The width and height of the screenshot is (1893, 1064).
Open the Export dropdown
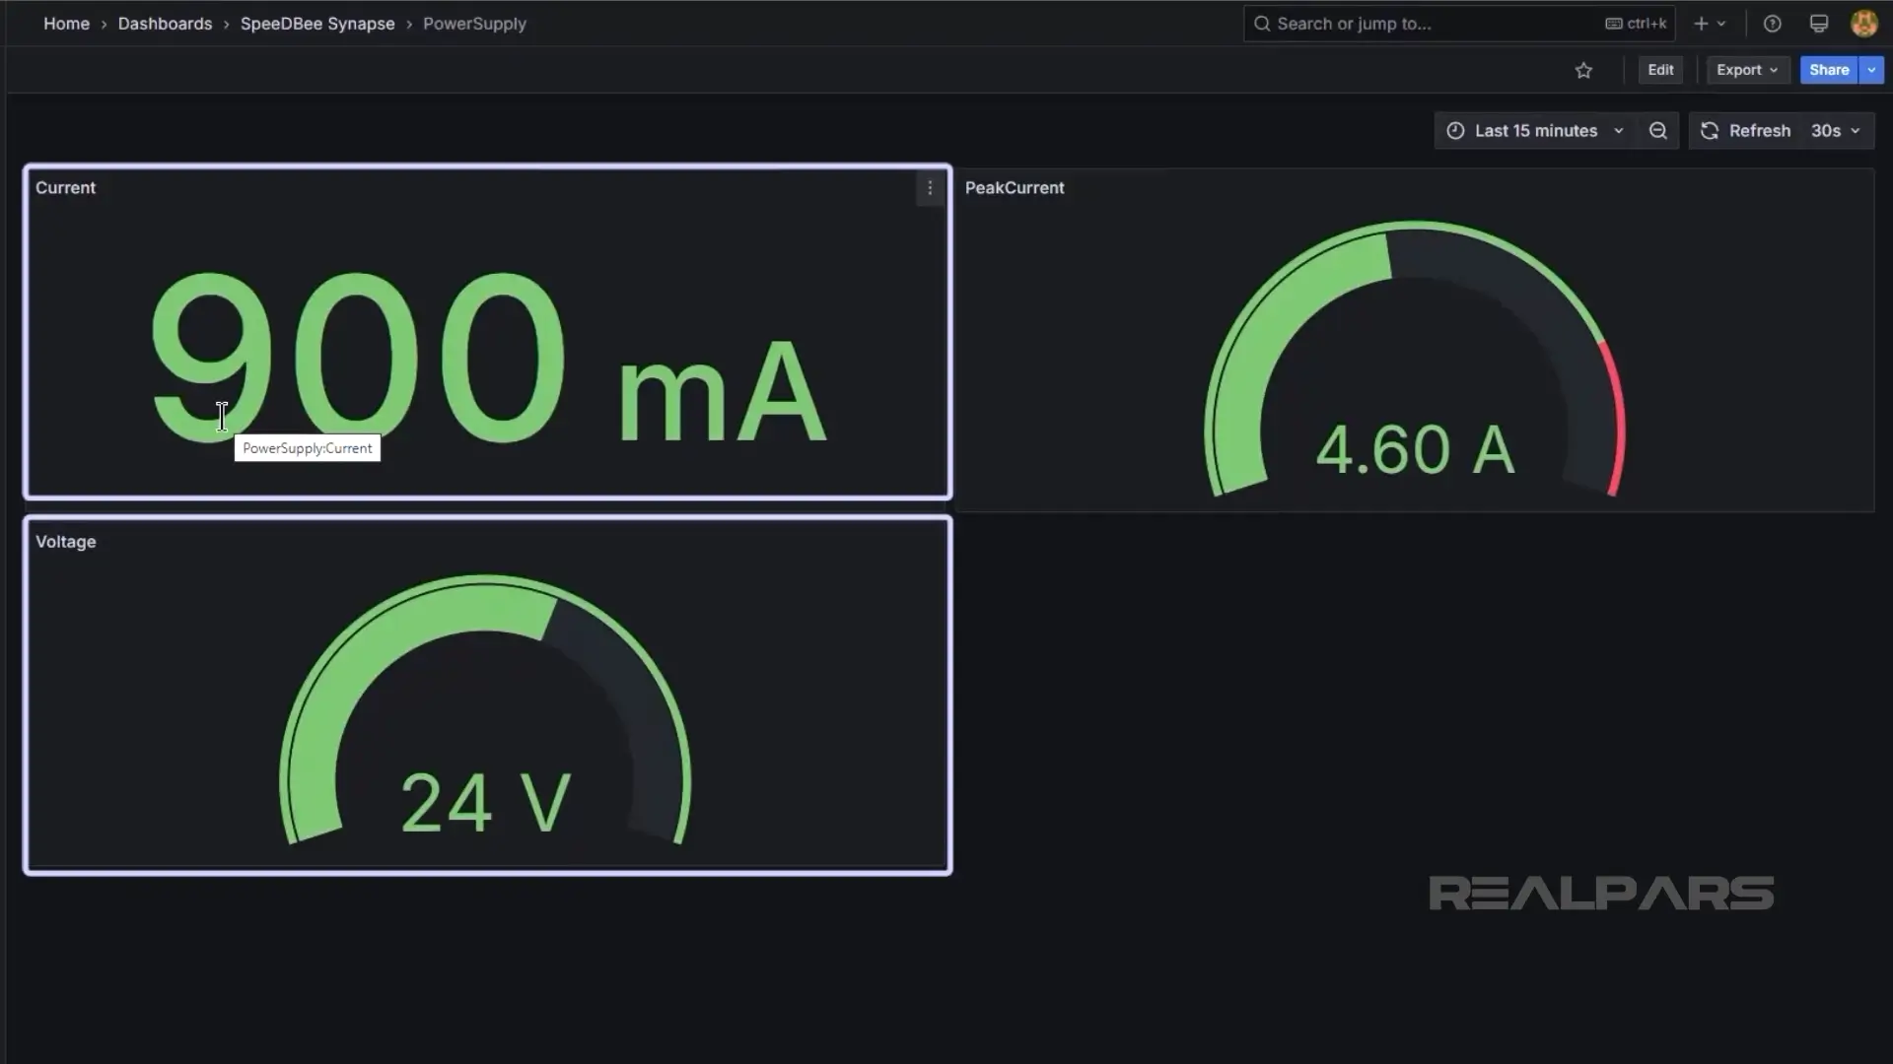click(x=1747, y=70)
